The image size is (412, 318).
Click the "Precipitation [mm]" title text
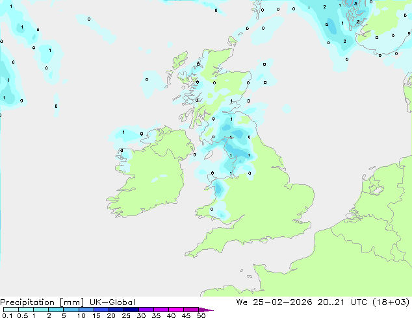(42, 302)
